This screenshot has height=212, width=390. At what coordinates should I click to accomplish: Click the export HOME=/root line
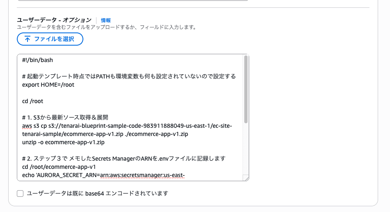[48, 85]
